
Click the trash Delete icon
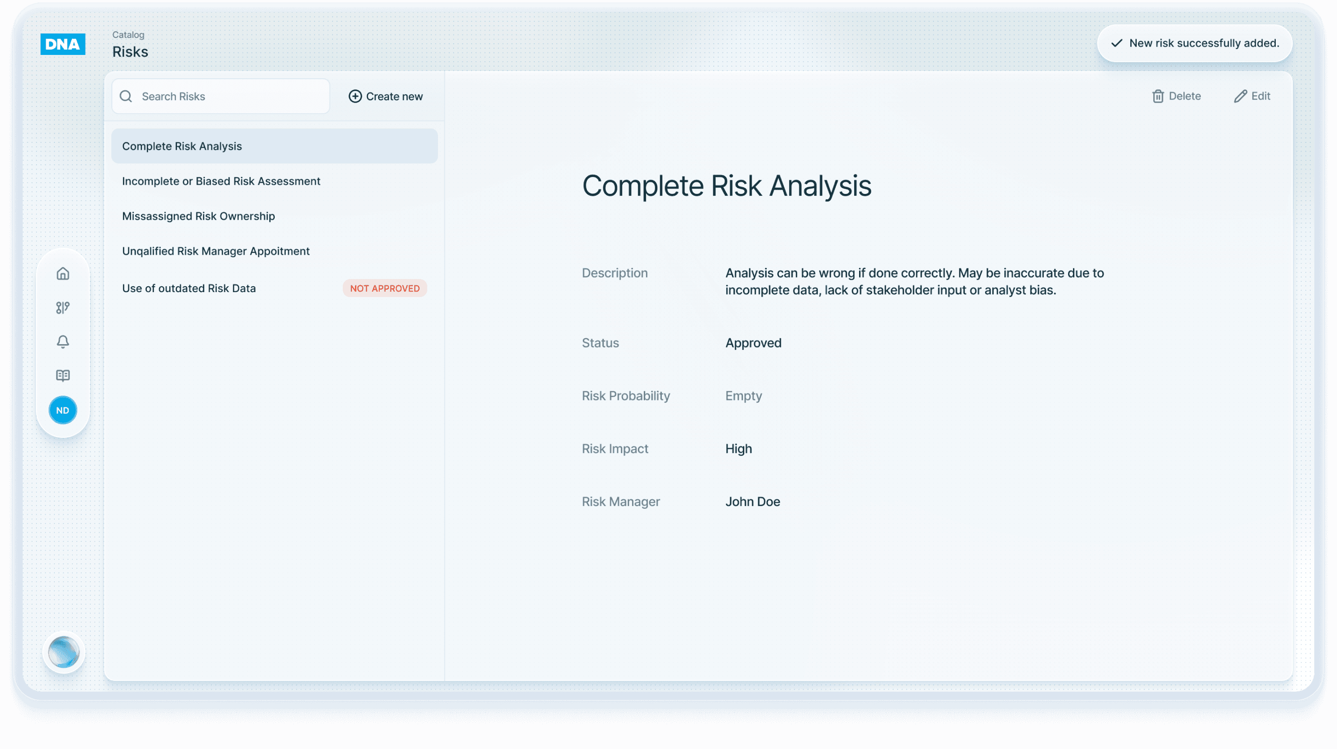point(1158,96)
